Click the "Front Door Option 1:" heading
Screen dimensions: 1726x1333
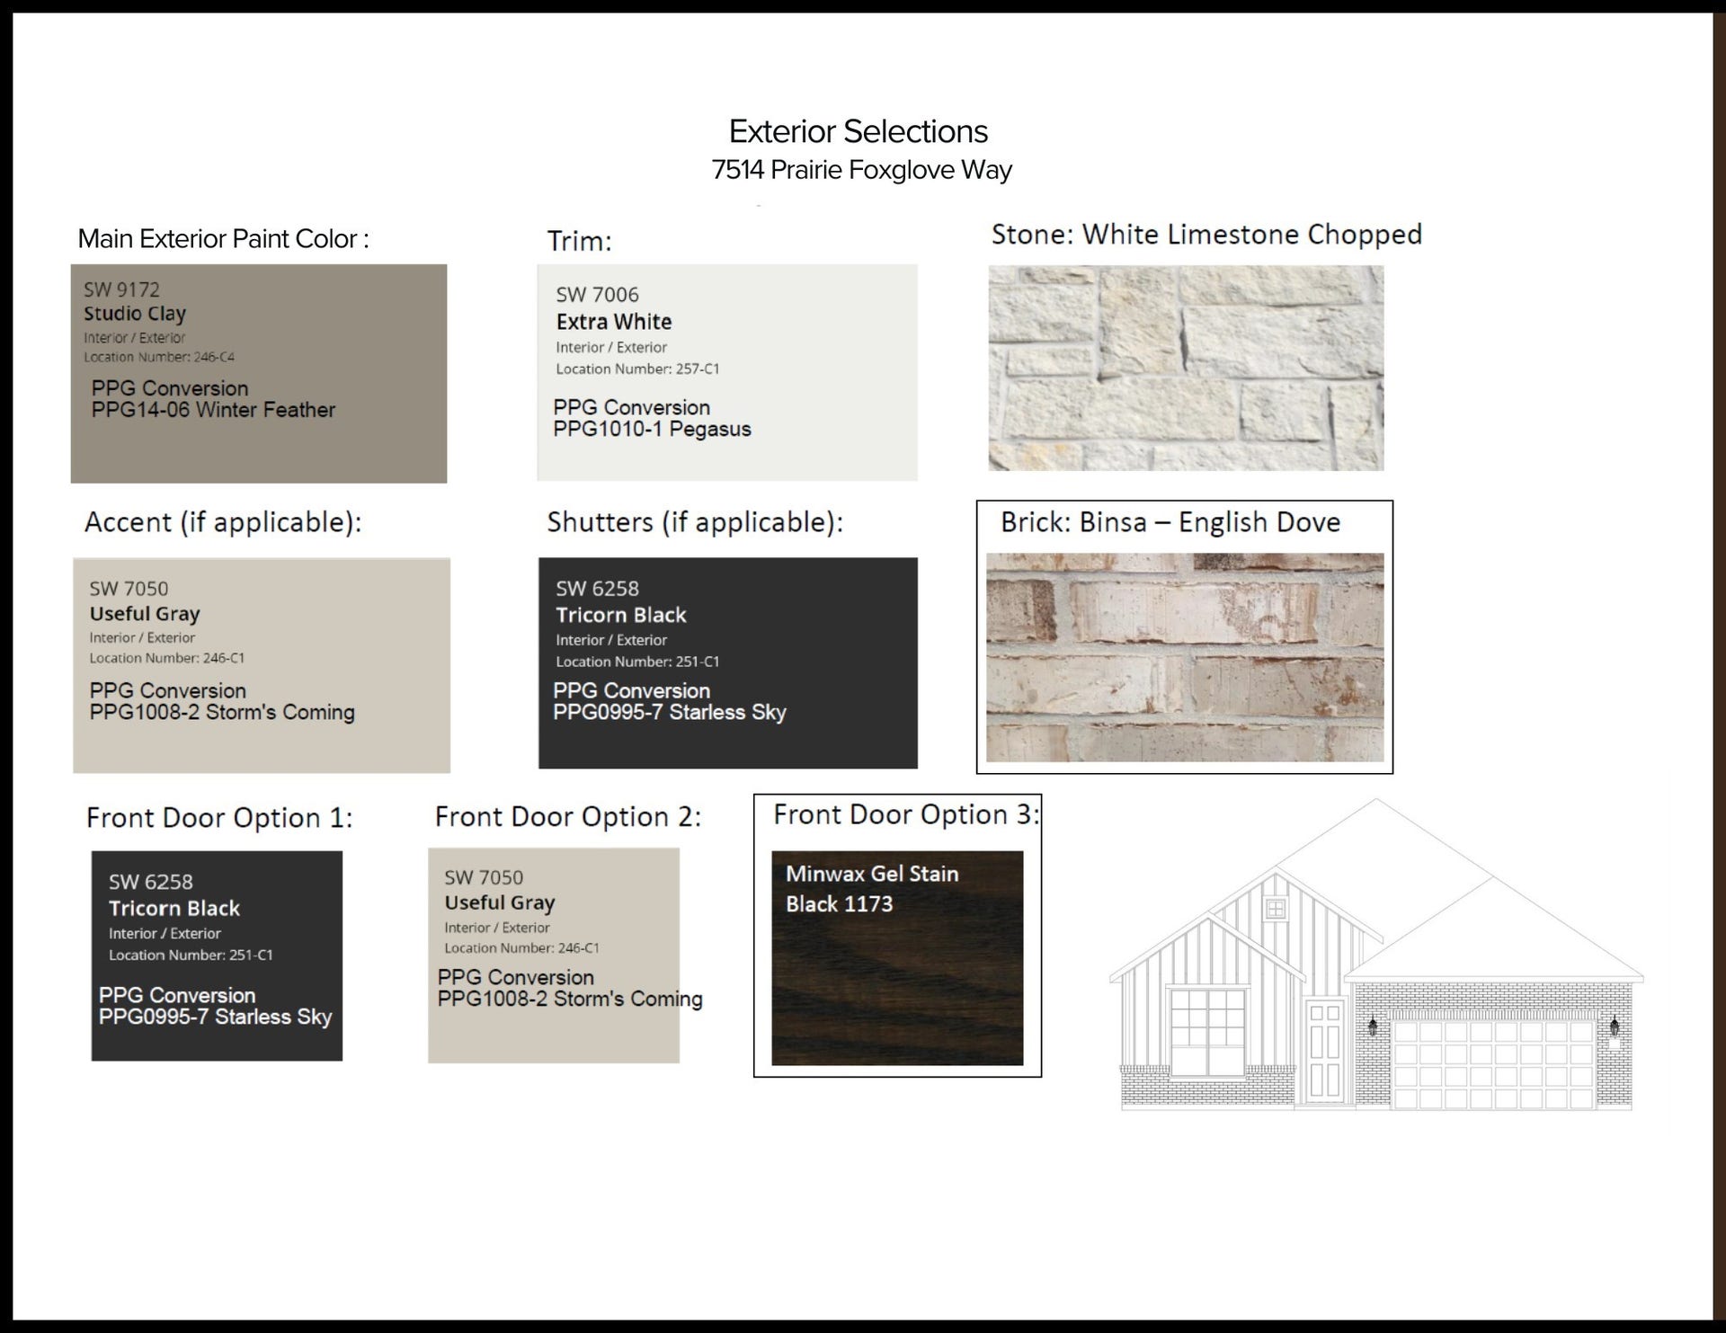[x=219, y=818]
